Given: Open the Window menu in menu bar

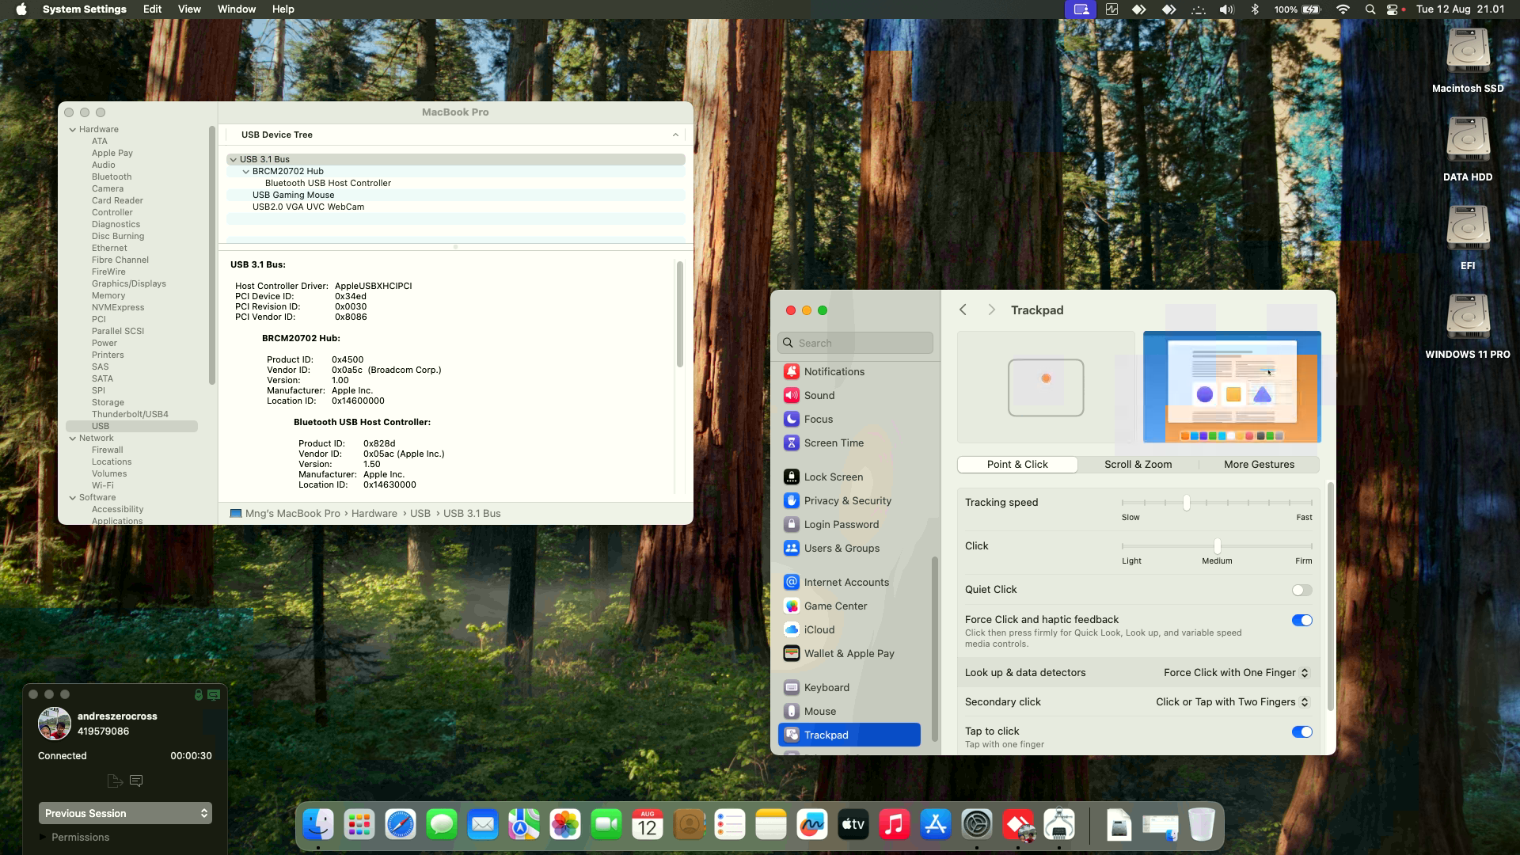Looking at the screenshot, I should [x=236, y=9].
